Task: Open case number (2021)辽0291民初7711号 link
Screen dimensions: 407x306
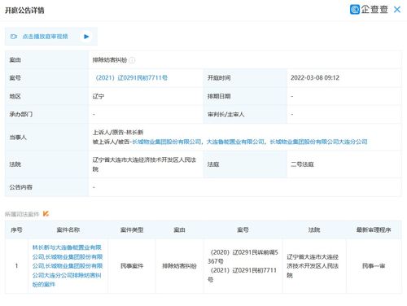Action: click(131, 78)
